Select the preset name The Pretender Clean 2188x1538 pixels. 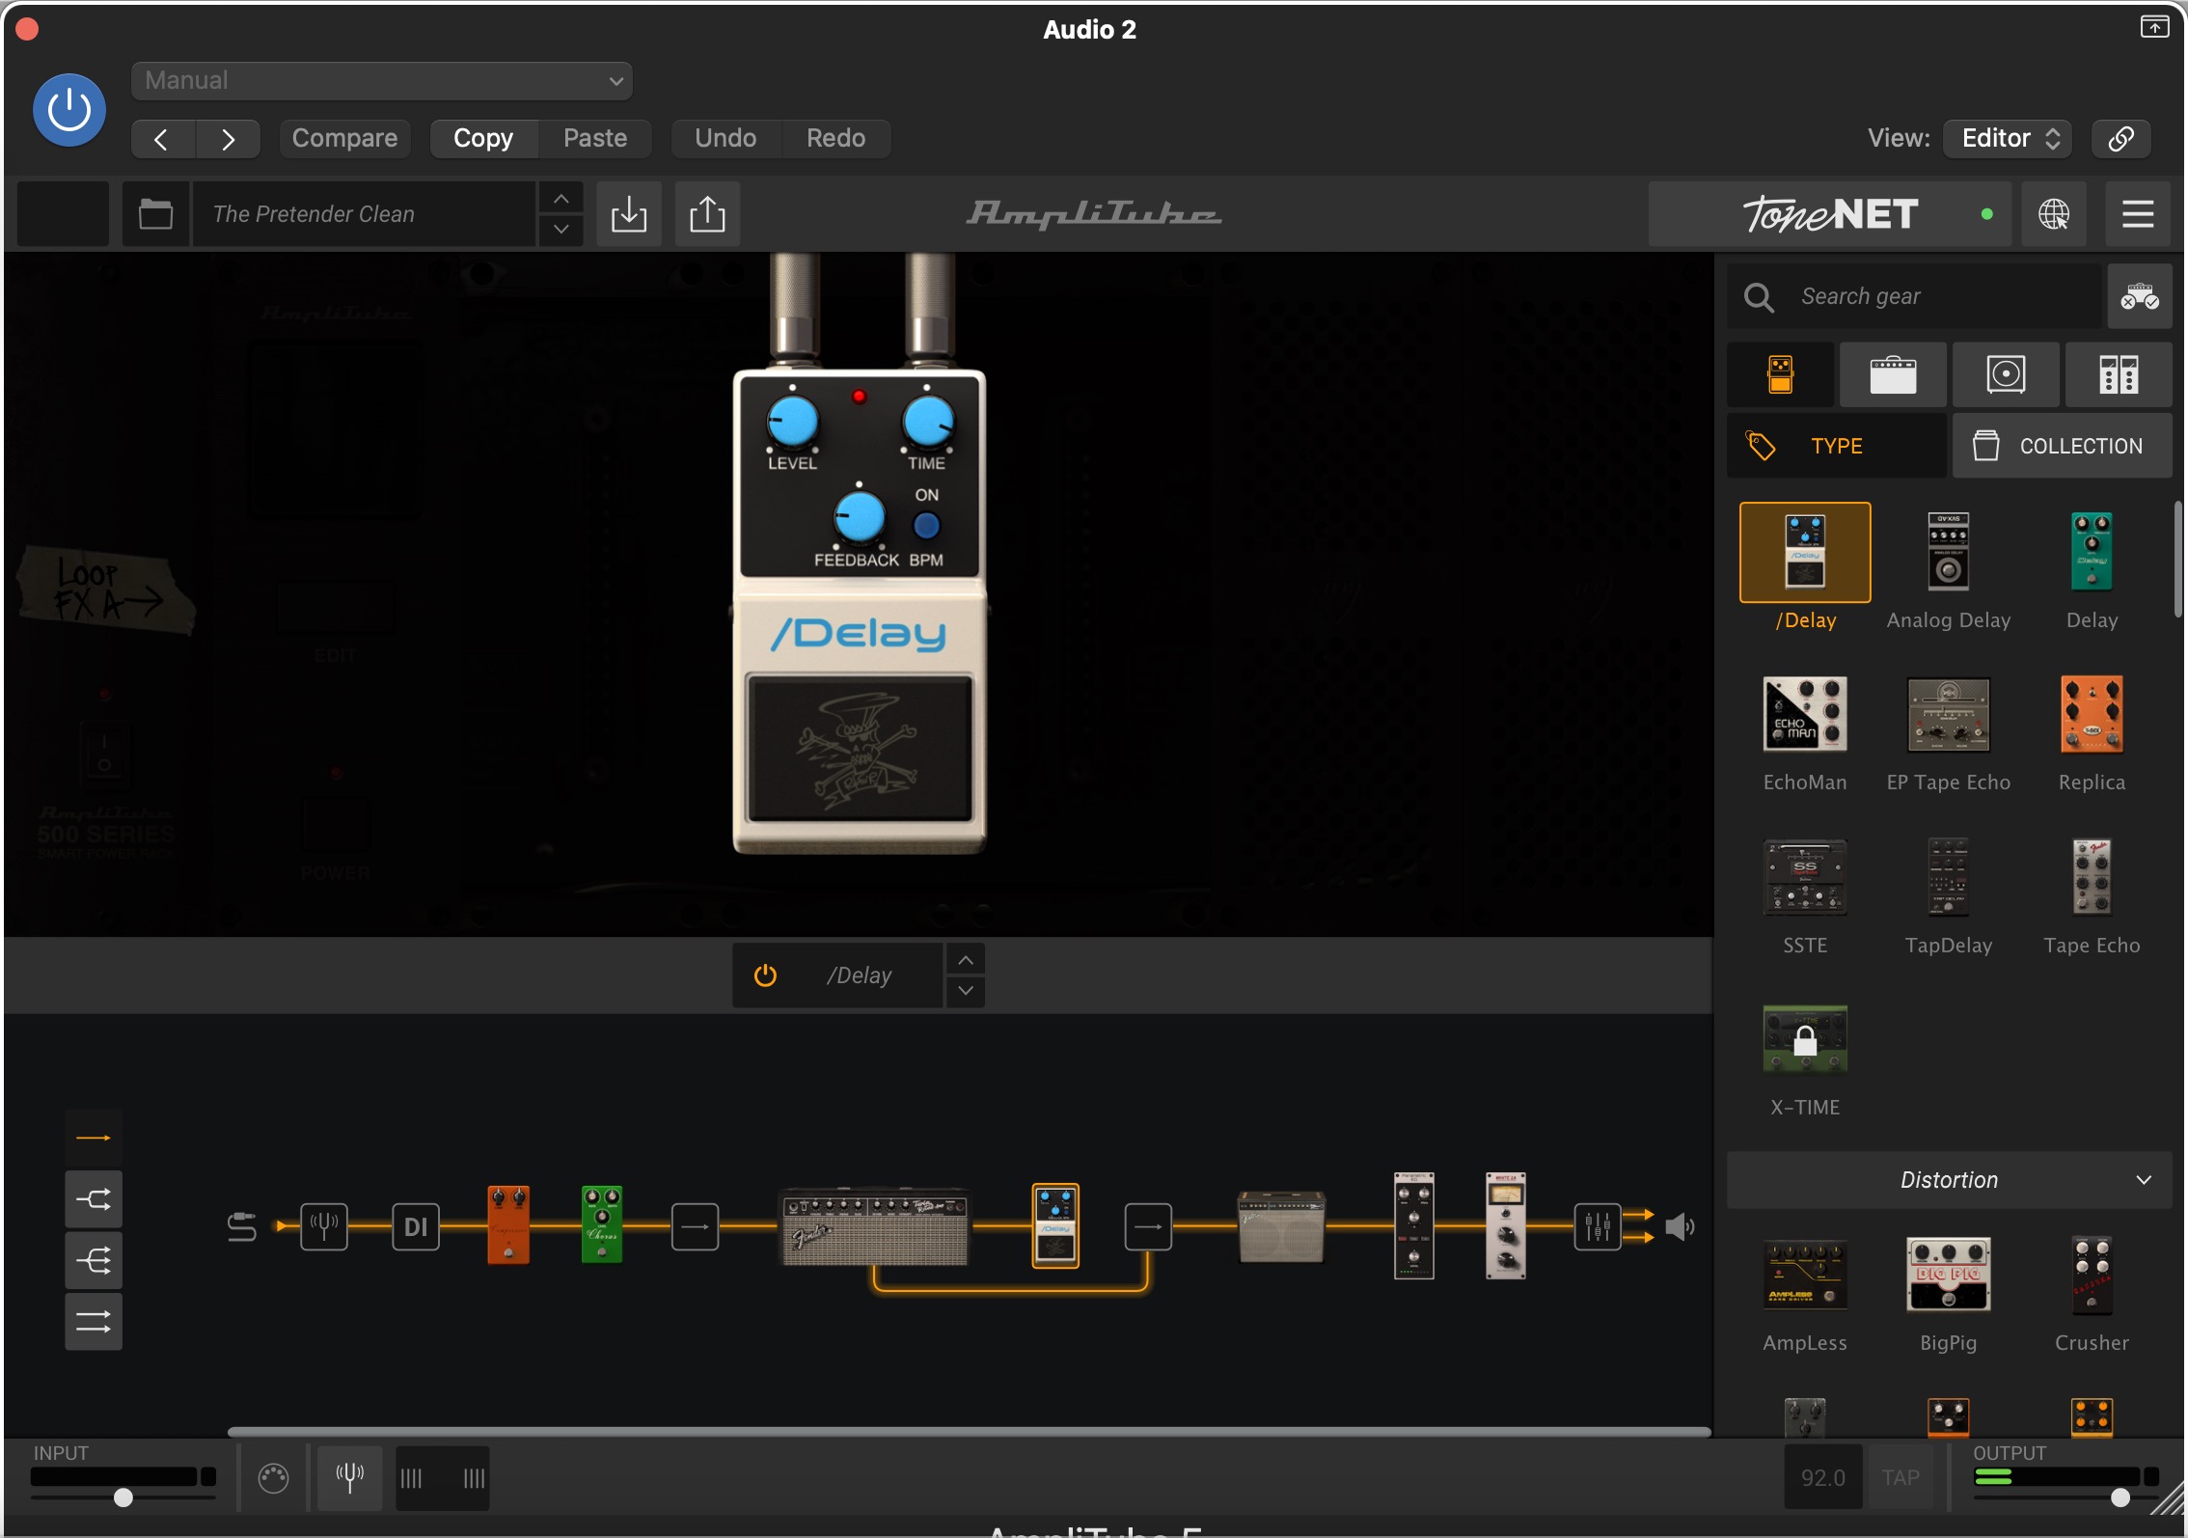tap(365, 214)
